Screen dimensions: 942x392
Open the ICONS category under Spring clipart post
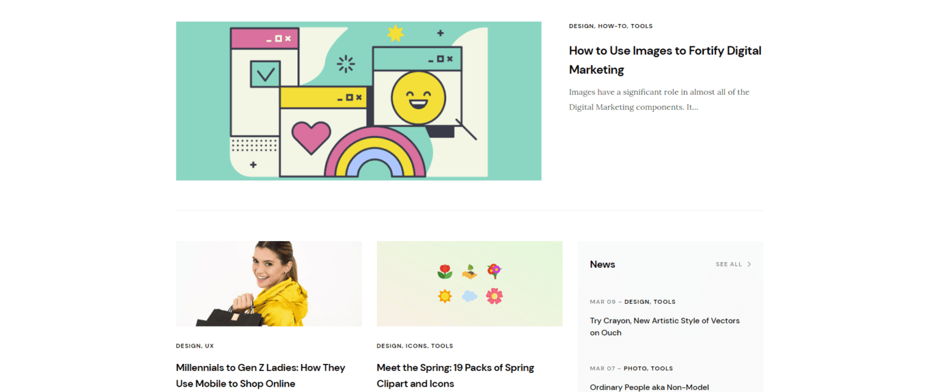click(x=416, y=346)
